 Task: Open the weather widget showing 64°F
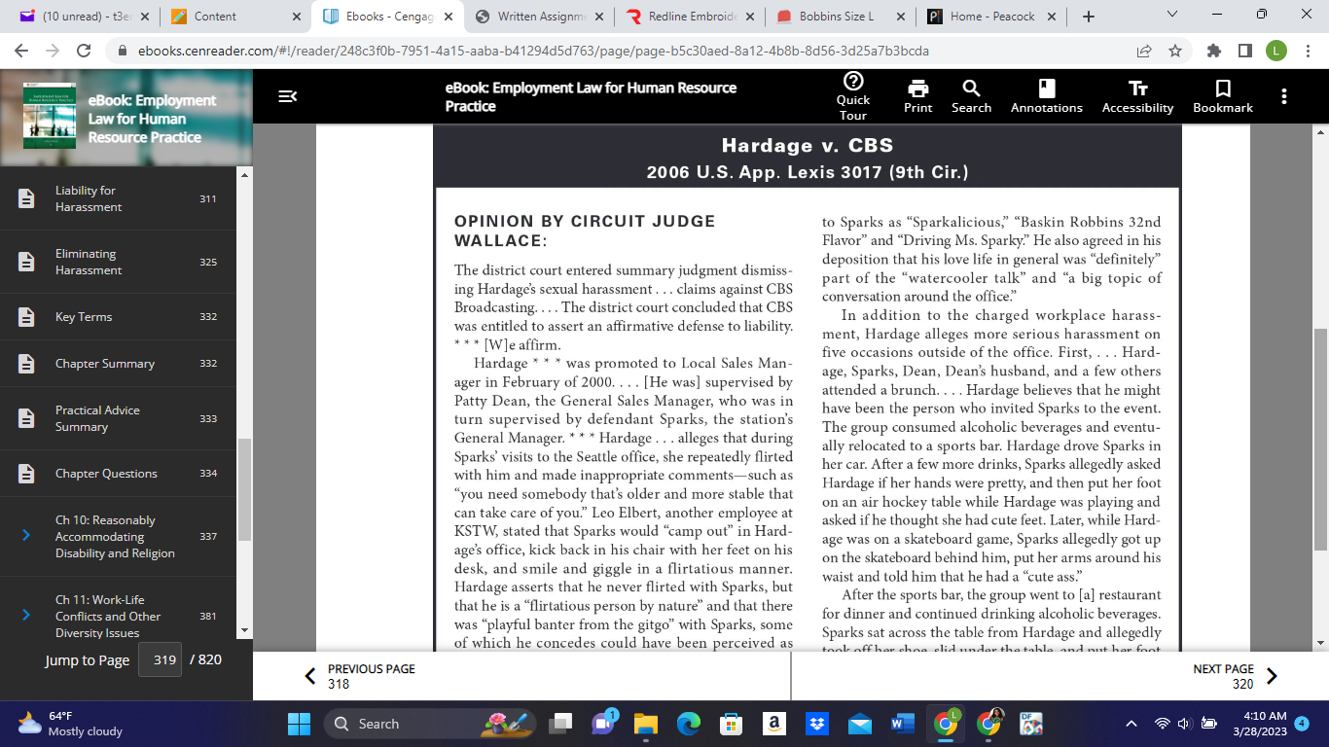click(x=70, y=724)
